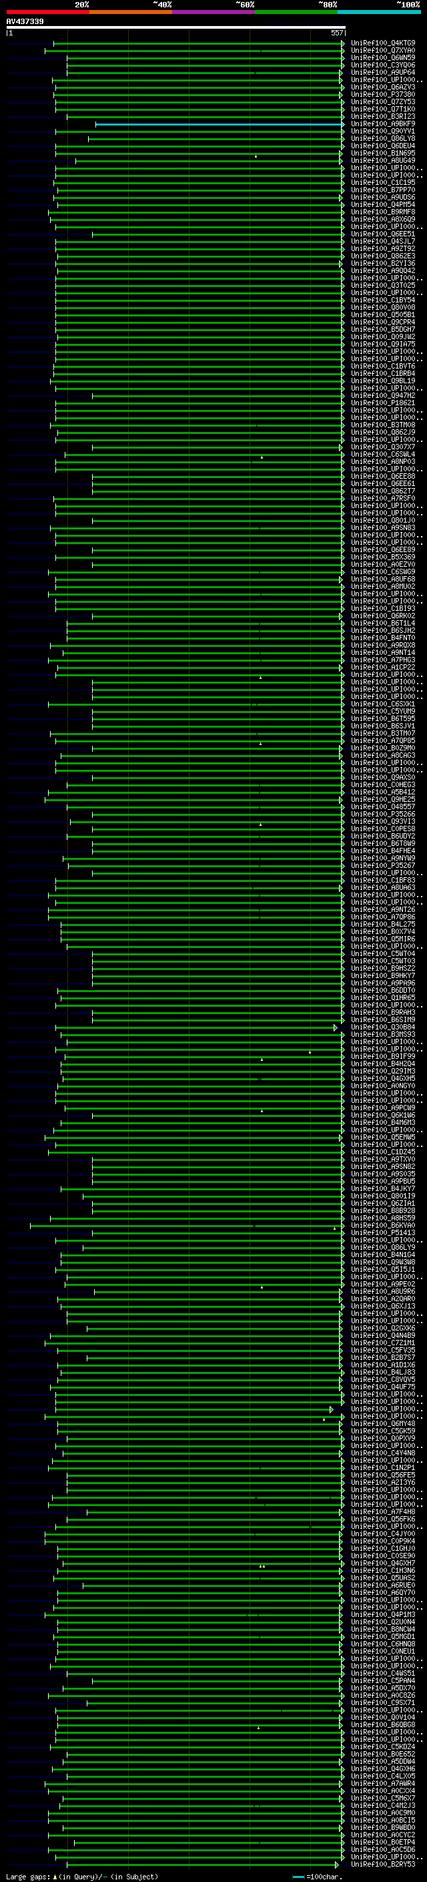
Task: Open hit UniRef100_Q4SJL7
Action: [383, 241]
